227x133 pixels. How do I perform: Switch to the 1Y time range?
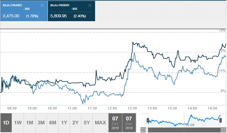(64, 123)
